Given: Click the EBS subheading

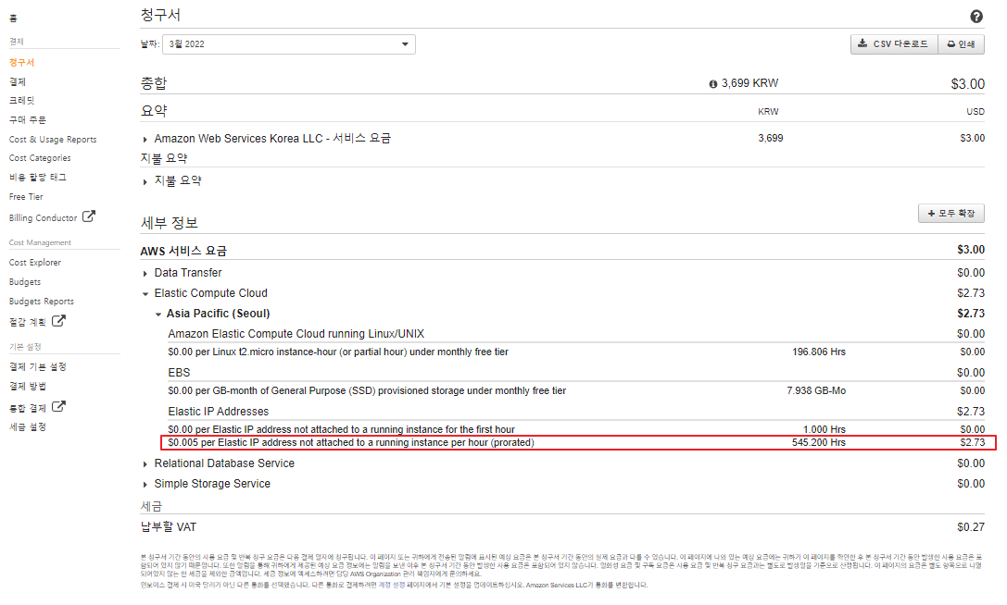Looking at the screenshot, I should click(x=179, y=373).
